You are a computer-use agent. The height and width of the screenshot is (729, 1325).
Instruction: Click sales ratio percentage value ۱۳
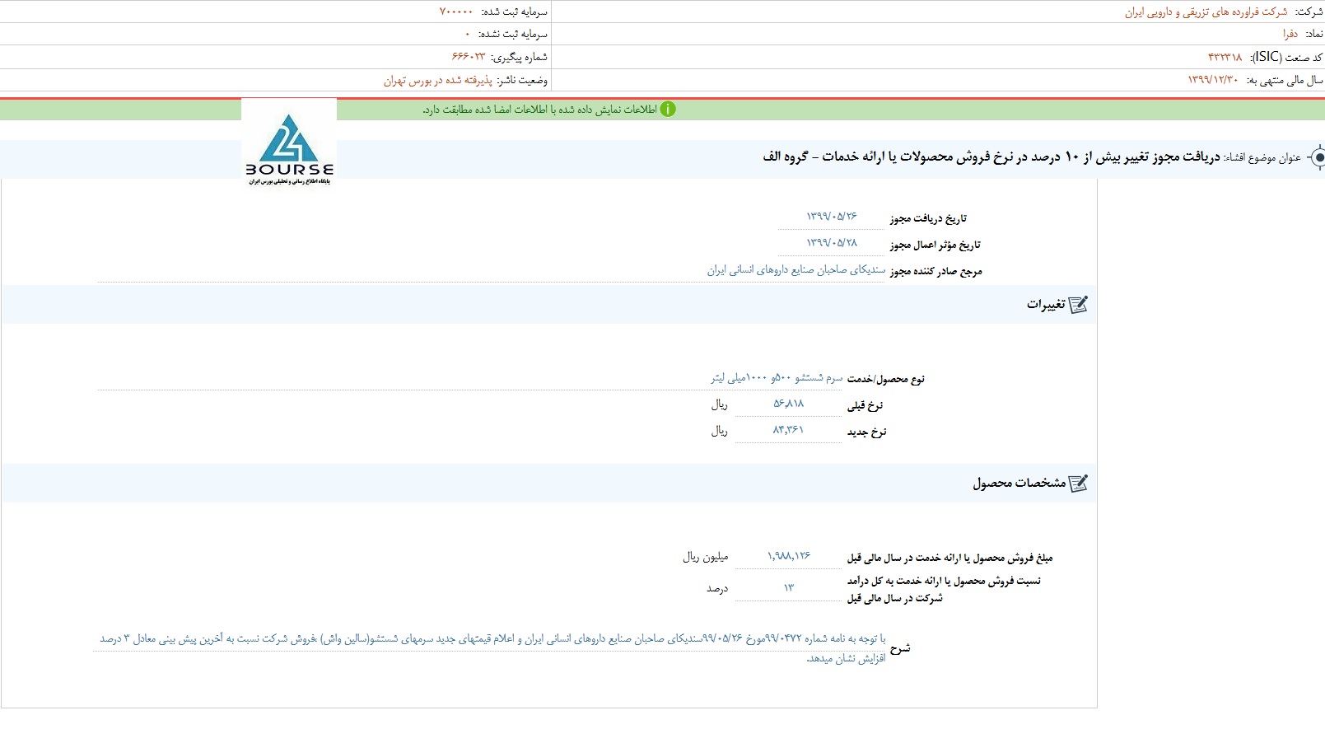[x=789, y=587]
